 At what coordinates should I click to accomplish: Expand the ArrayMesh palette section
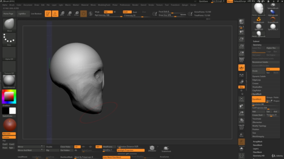pyautogui.click(x=257, y=141)
